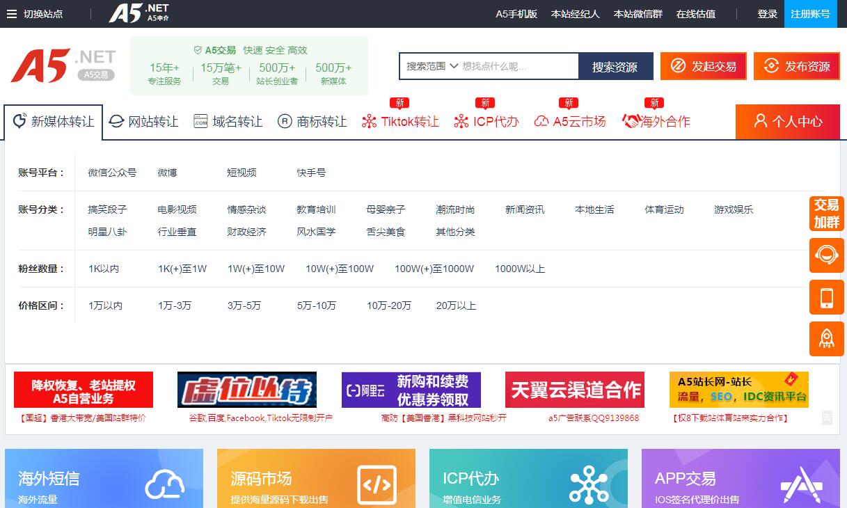Click the customer service headset icon
This screenshot has height=508, width=847.
[826, 255]
